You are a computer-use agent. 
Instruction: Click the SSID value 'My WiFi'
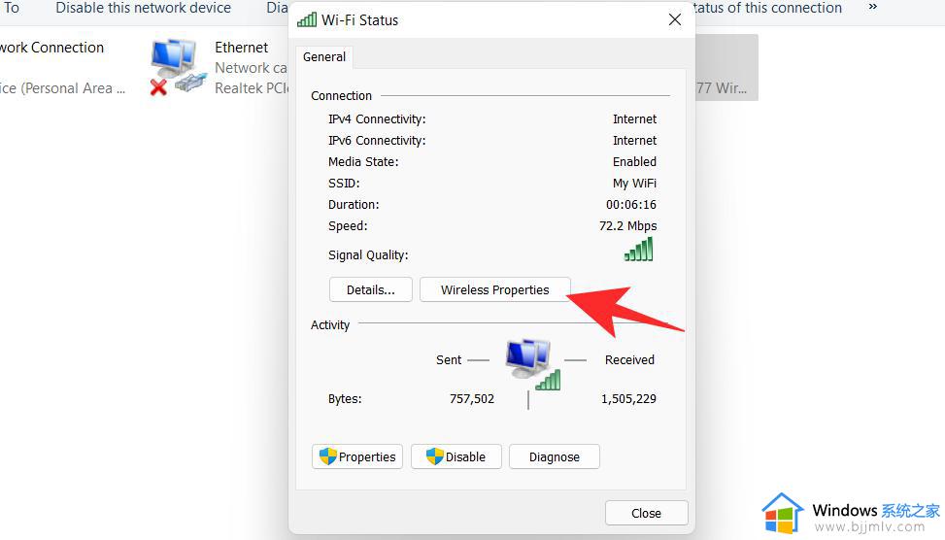634,184
